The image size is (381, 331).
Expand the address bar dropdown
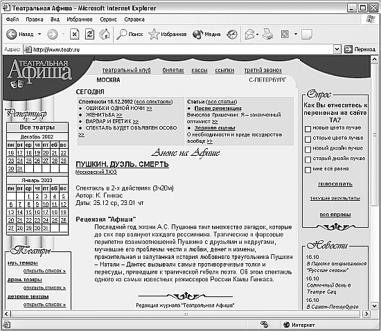[x=337, y=49]
